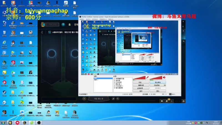The width and height of the screenshot is (222, 125).
Task: Select the Steam desktop shortcut
Action: click(x=4, y=94)
